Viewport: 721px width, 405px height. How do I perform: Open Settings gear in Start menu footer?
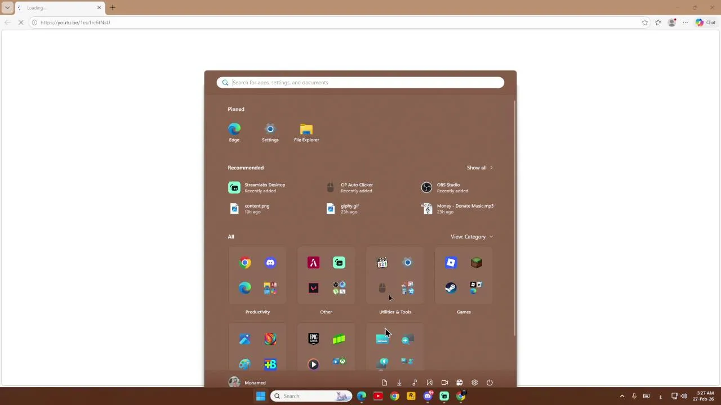pyautogui.click(x=474, y=382)
